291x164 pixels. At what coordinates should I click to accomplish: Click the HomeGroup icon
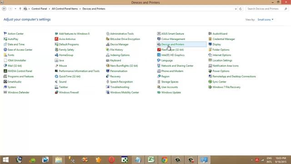[56, 55]
